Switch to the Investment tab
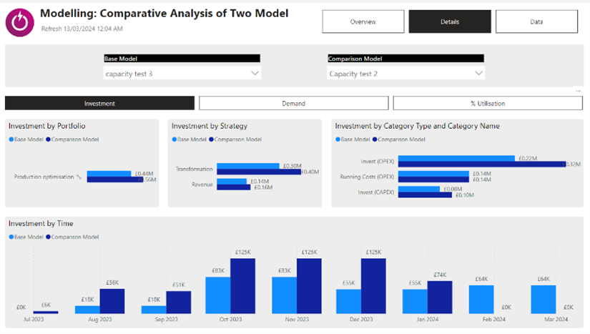Image resolution: width=590 pixels, height=334 pixels. pos(99,103)
